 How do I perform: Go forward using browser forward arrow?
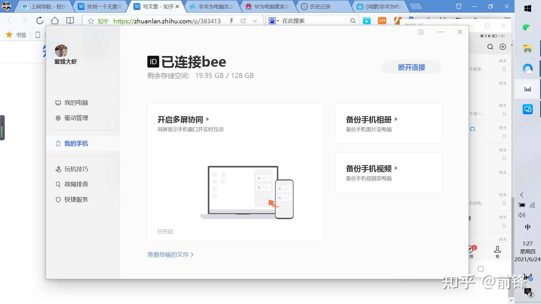pos(25,21)
